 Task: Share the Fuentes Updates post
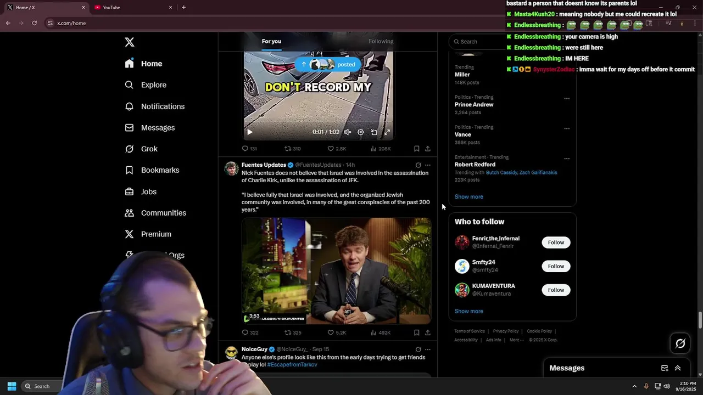[x=428, y=332]
